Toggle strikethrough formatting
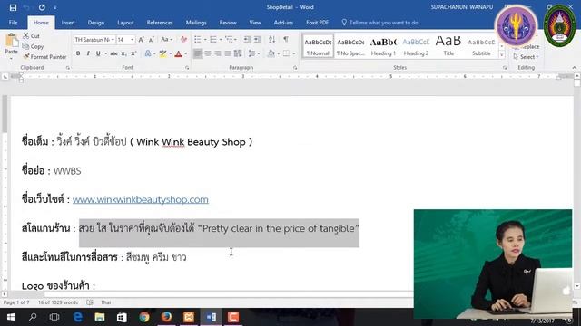Viewport: 581px width, 326px height. click(113, 54)
